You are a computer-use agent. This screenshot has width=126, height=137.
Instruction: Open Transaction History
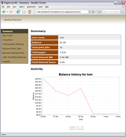pyautogui.click(x=13, y=44)
